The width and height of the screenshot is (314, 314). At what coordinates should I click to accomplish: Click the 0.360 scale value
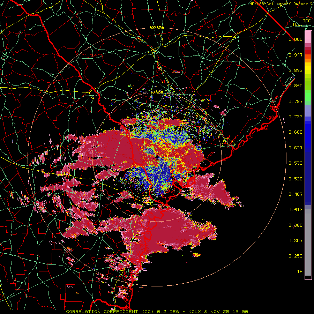[x=296, y=225]
